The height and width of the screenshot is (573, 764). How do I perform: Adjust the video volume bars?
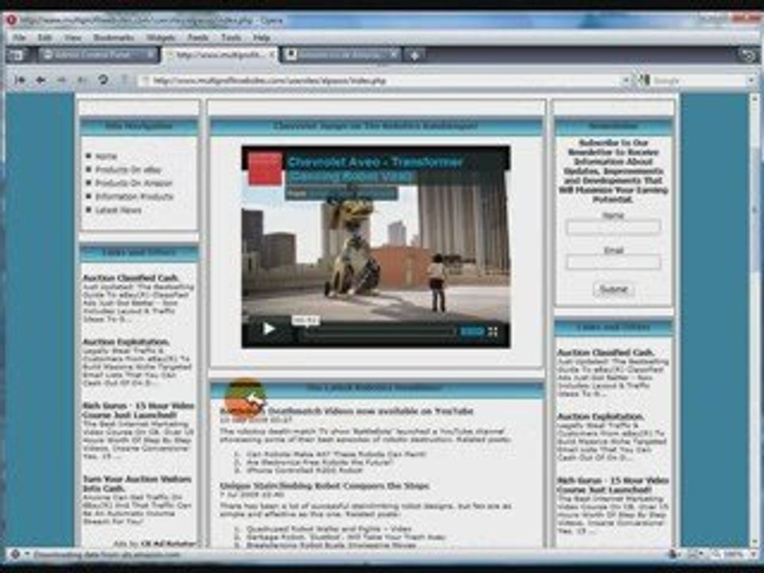pos(472,333)
